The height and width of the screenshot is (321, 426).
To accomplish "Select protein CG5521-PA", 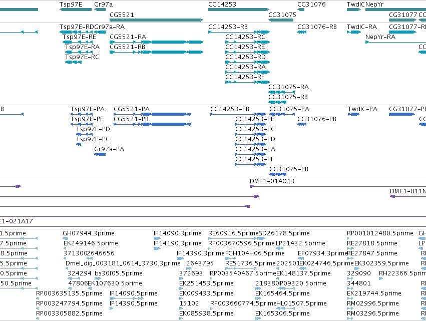I will coord(153,114).
